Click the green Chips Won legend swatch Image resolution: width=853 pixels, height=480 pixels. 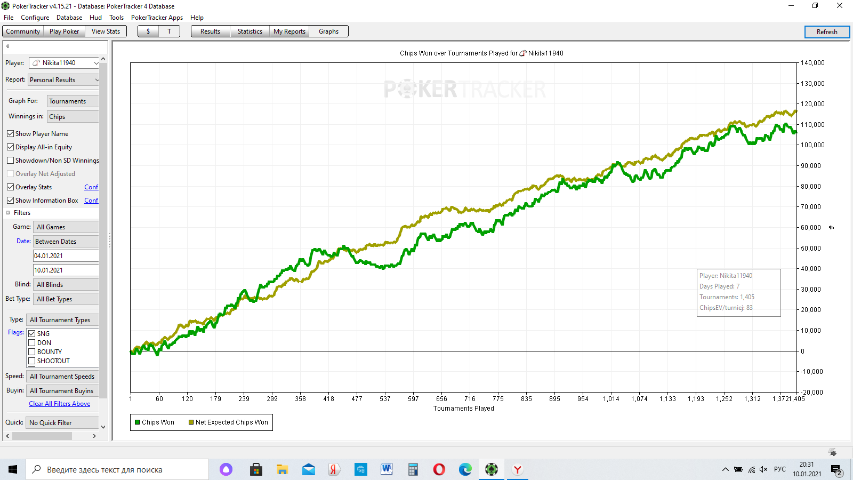138,422
